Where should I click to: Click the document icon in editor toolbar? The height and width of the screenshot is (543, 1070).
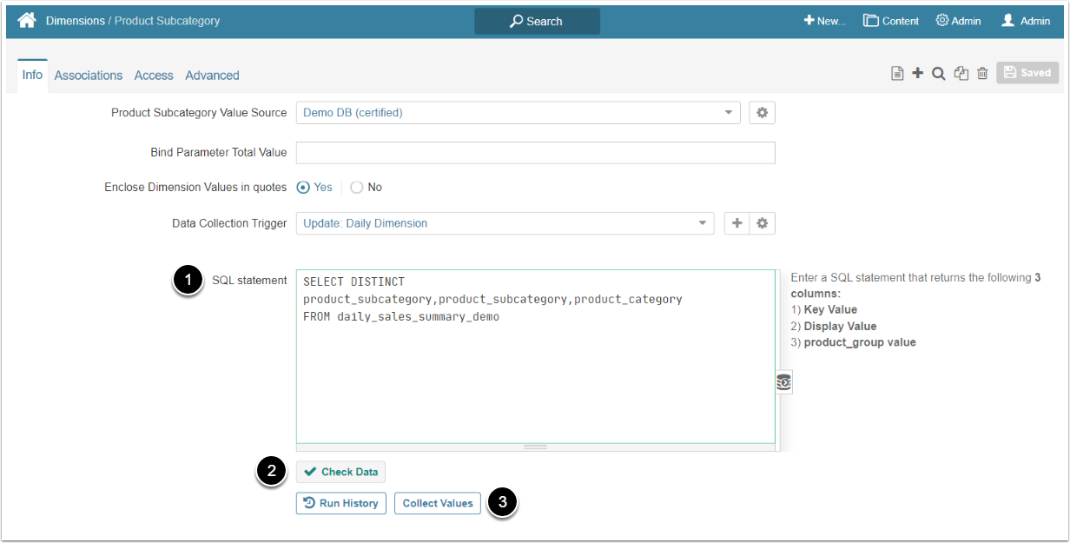pyautogui.click(x=897, y=74)
